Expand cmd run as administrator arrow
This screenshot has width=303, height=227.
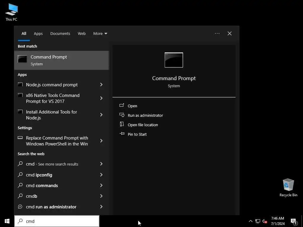tap(101, 207)
